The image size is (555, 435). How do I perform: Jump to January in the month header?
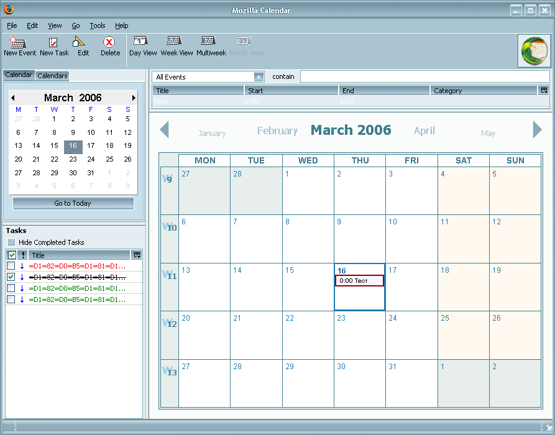coord(212,134)
